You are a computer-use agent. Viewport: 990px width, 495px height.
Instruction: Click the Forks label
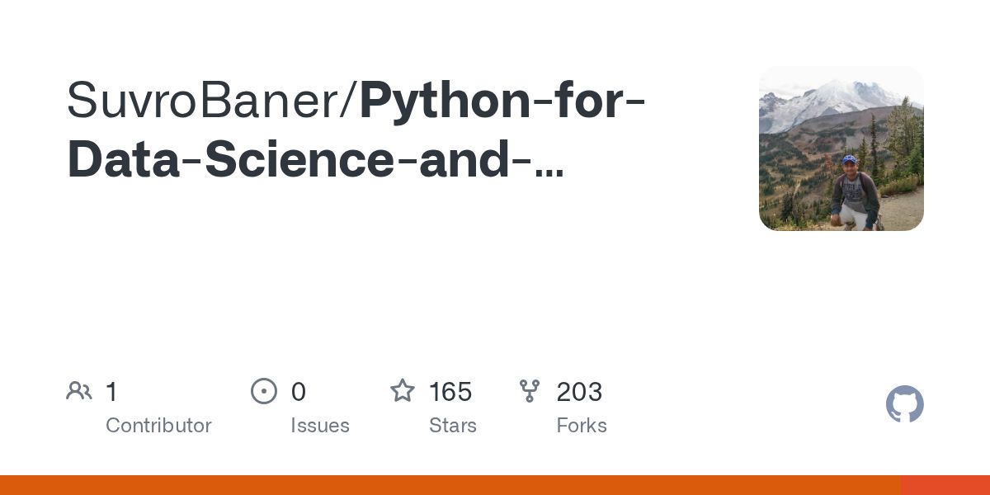pyautogui.click(x=582, y=426)
